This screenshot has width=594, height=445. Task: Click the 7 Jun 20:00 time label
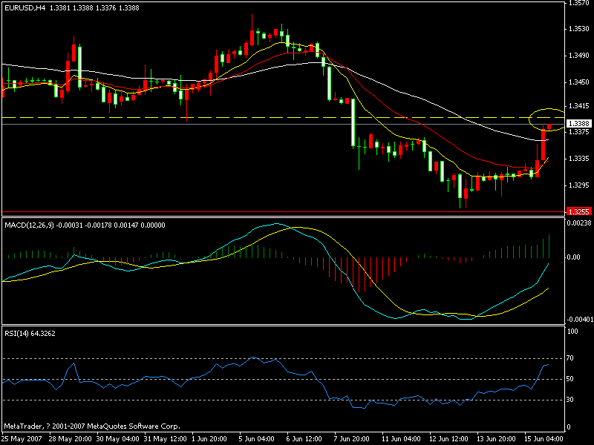351,439
